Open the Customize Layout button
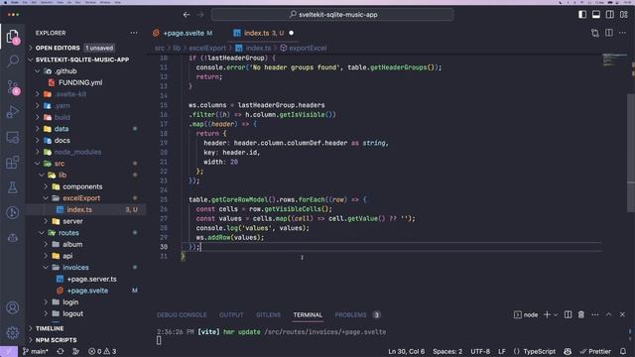635x357 pixels. click(624, 15)
